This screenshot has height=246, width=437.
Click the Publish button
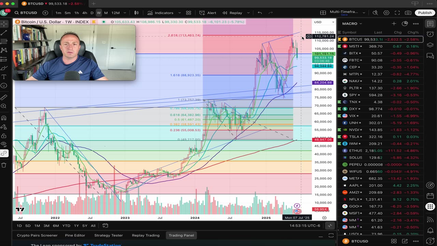tap(425, 13)
